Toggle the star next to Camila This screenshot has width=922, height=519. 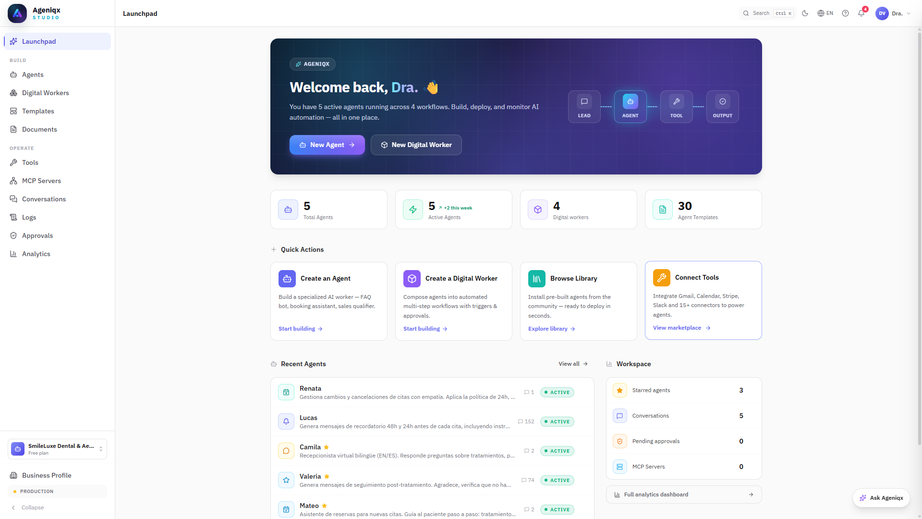tap(327, 447)
